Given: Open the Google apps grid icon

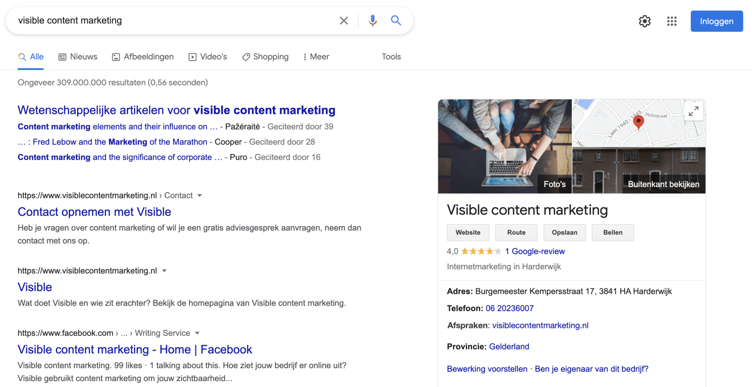Looking at the screenshot, I should [x=672, y=21].
